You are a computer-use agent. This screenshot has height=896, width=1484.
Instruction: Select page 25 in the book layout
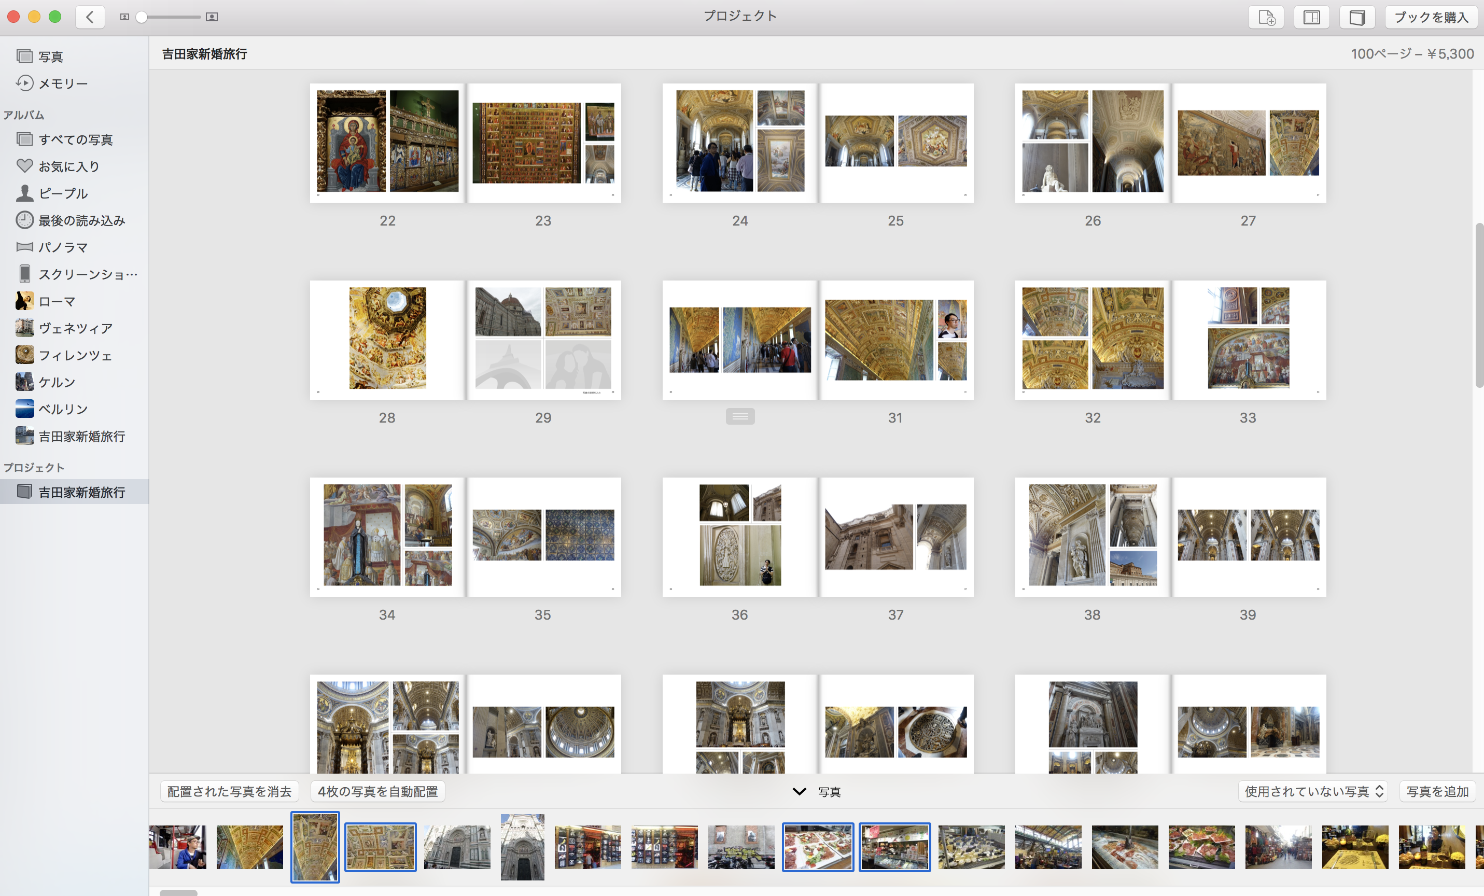tap(897, 143)
